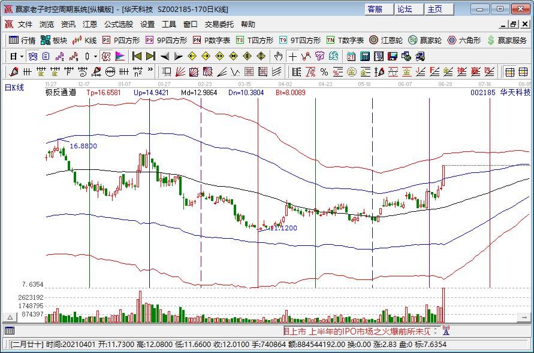
Task: Click yellow diamond left-arrow shift icon
Action: (192, 56)
